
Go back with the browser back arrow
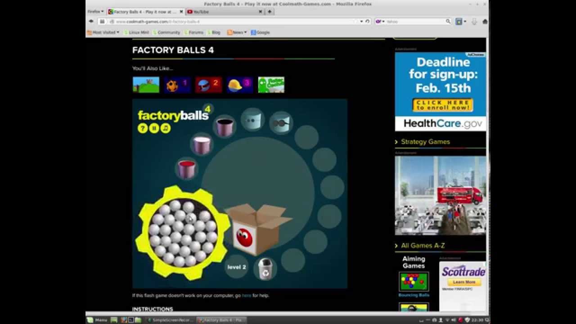tap(91, 21)
